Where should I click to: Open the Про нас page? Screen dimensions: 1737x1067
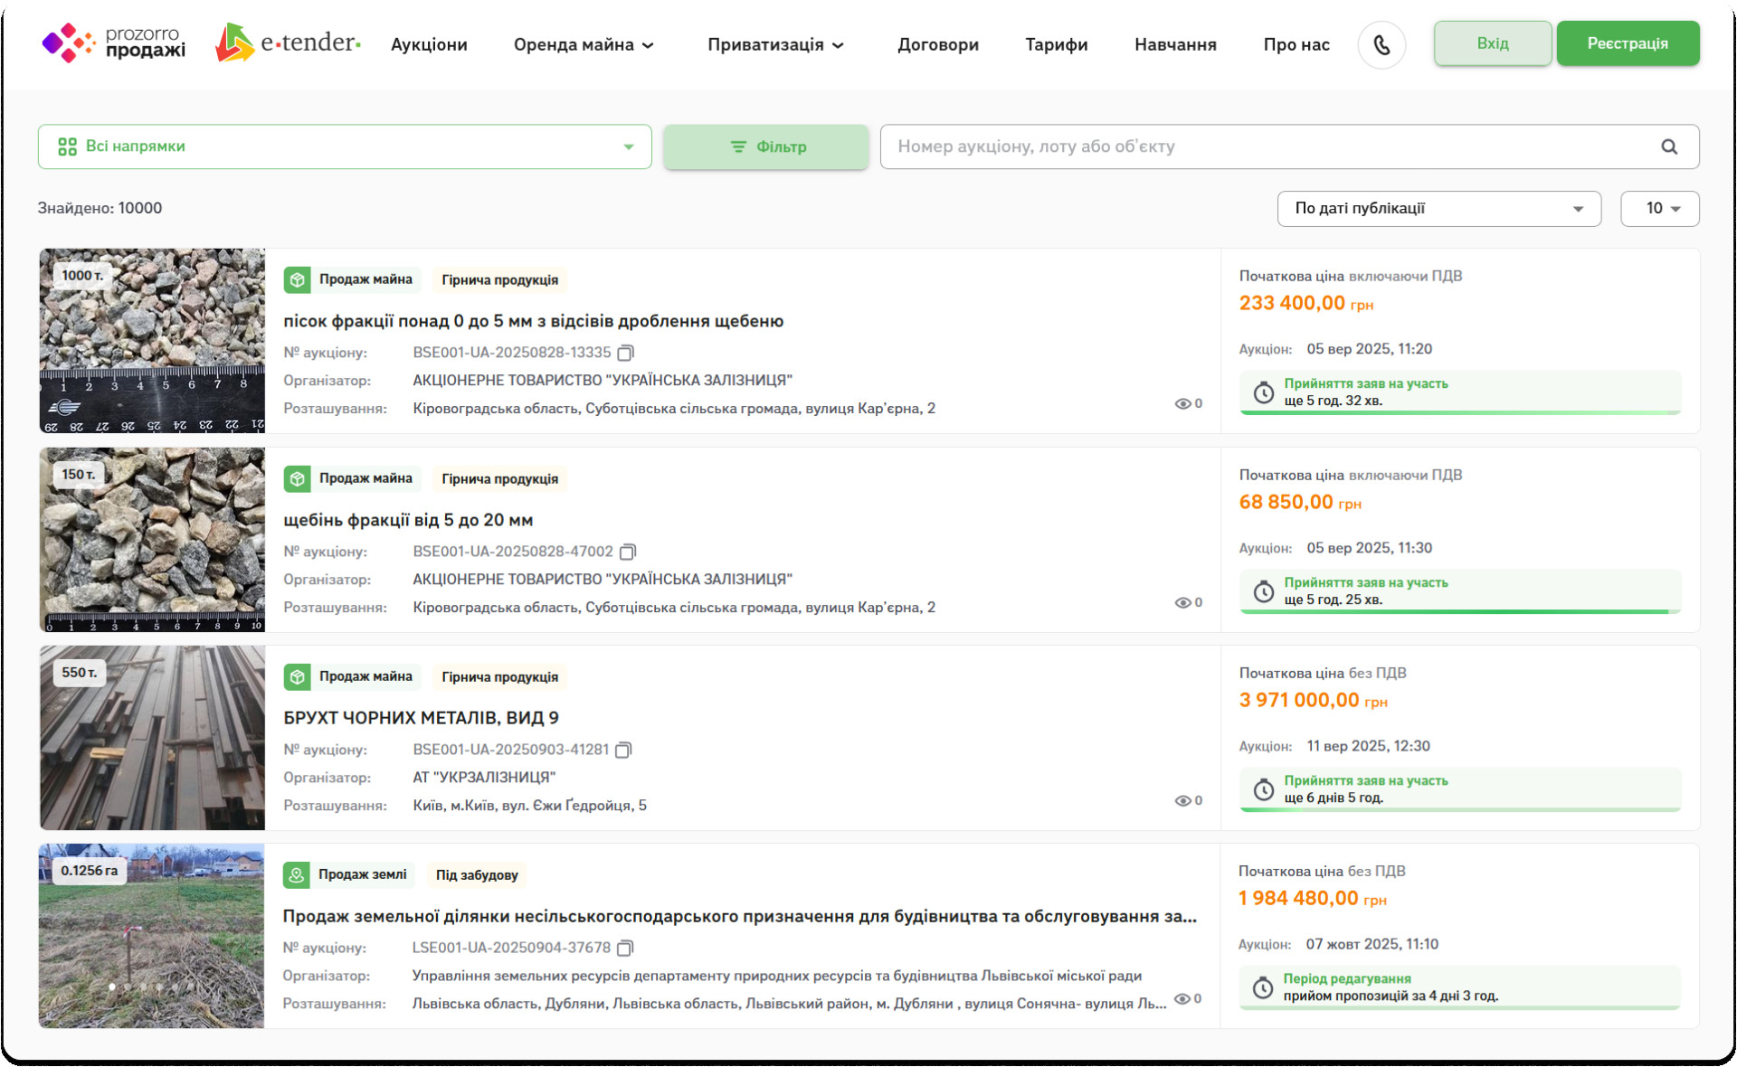1296,44
